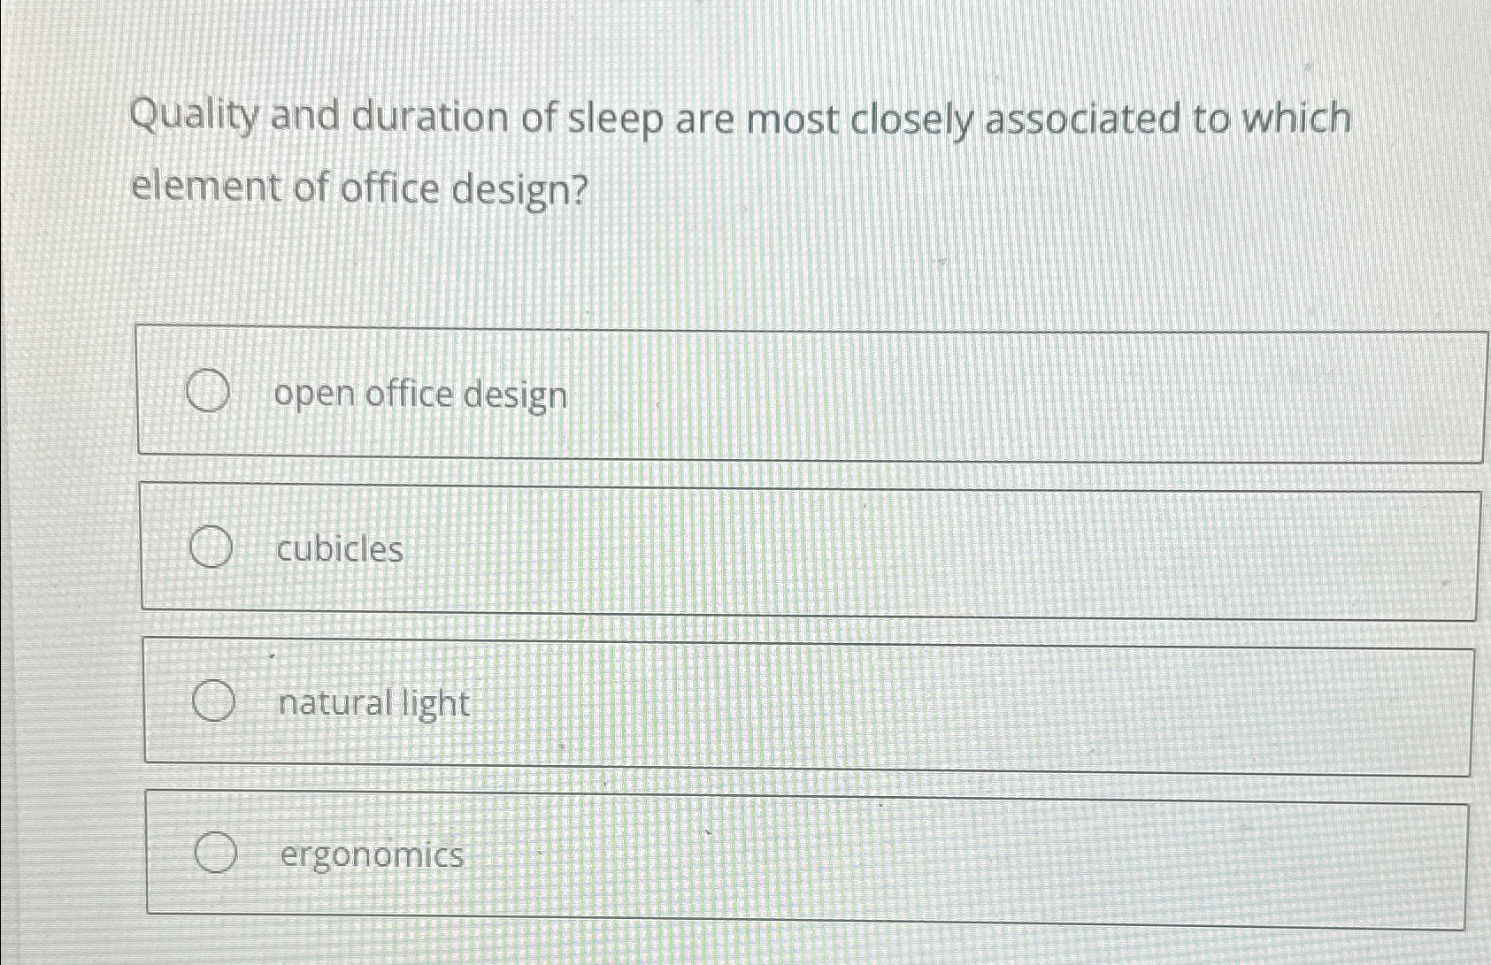Image resolution: width=1491 pixels, height=965 pixels.
Task: Click the natural light answer row
Action: click(796, 701)
